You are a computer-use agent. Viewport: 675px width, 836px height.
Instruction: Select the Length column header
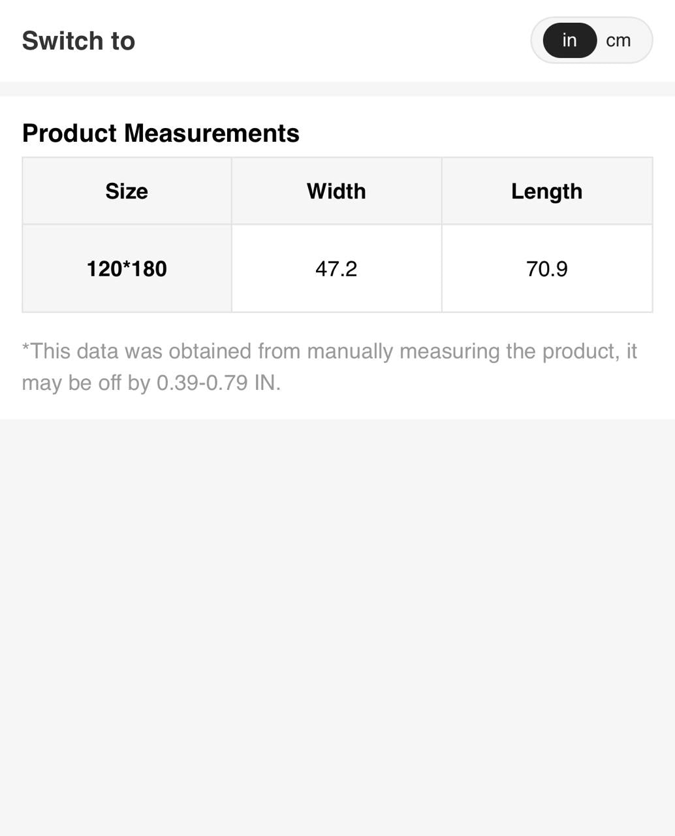(x=546, y=191)
